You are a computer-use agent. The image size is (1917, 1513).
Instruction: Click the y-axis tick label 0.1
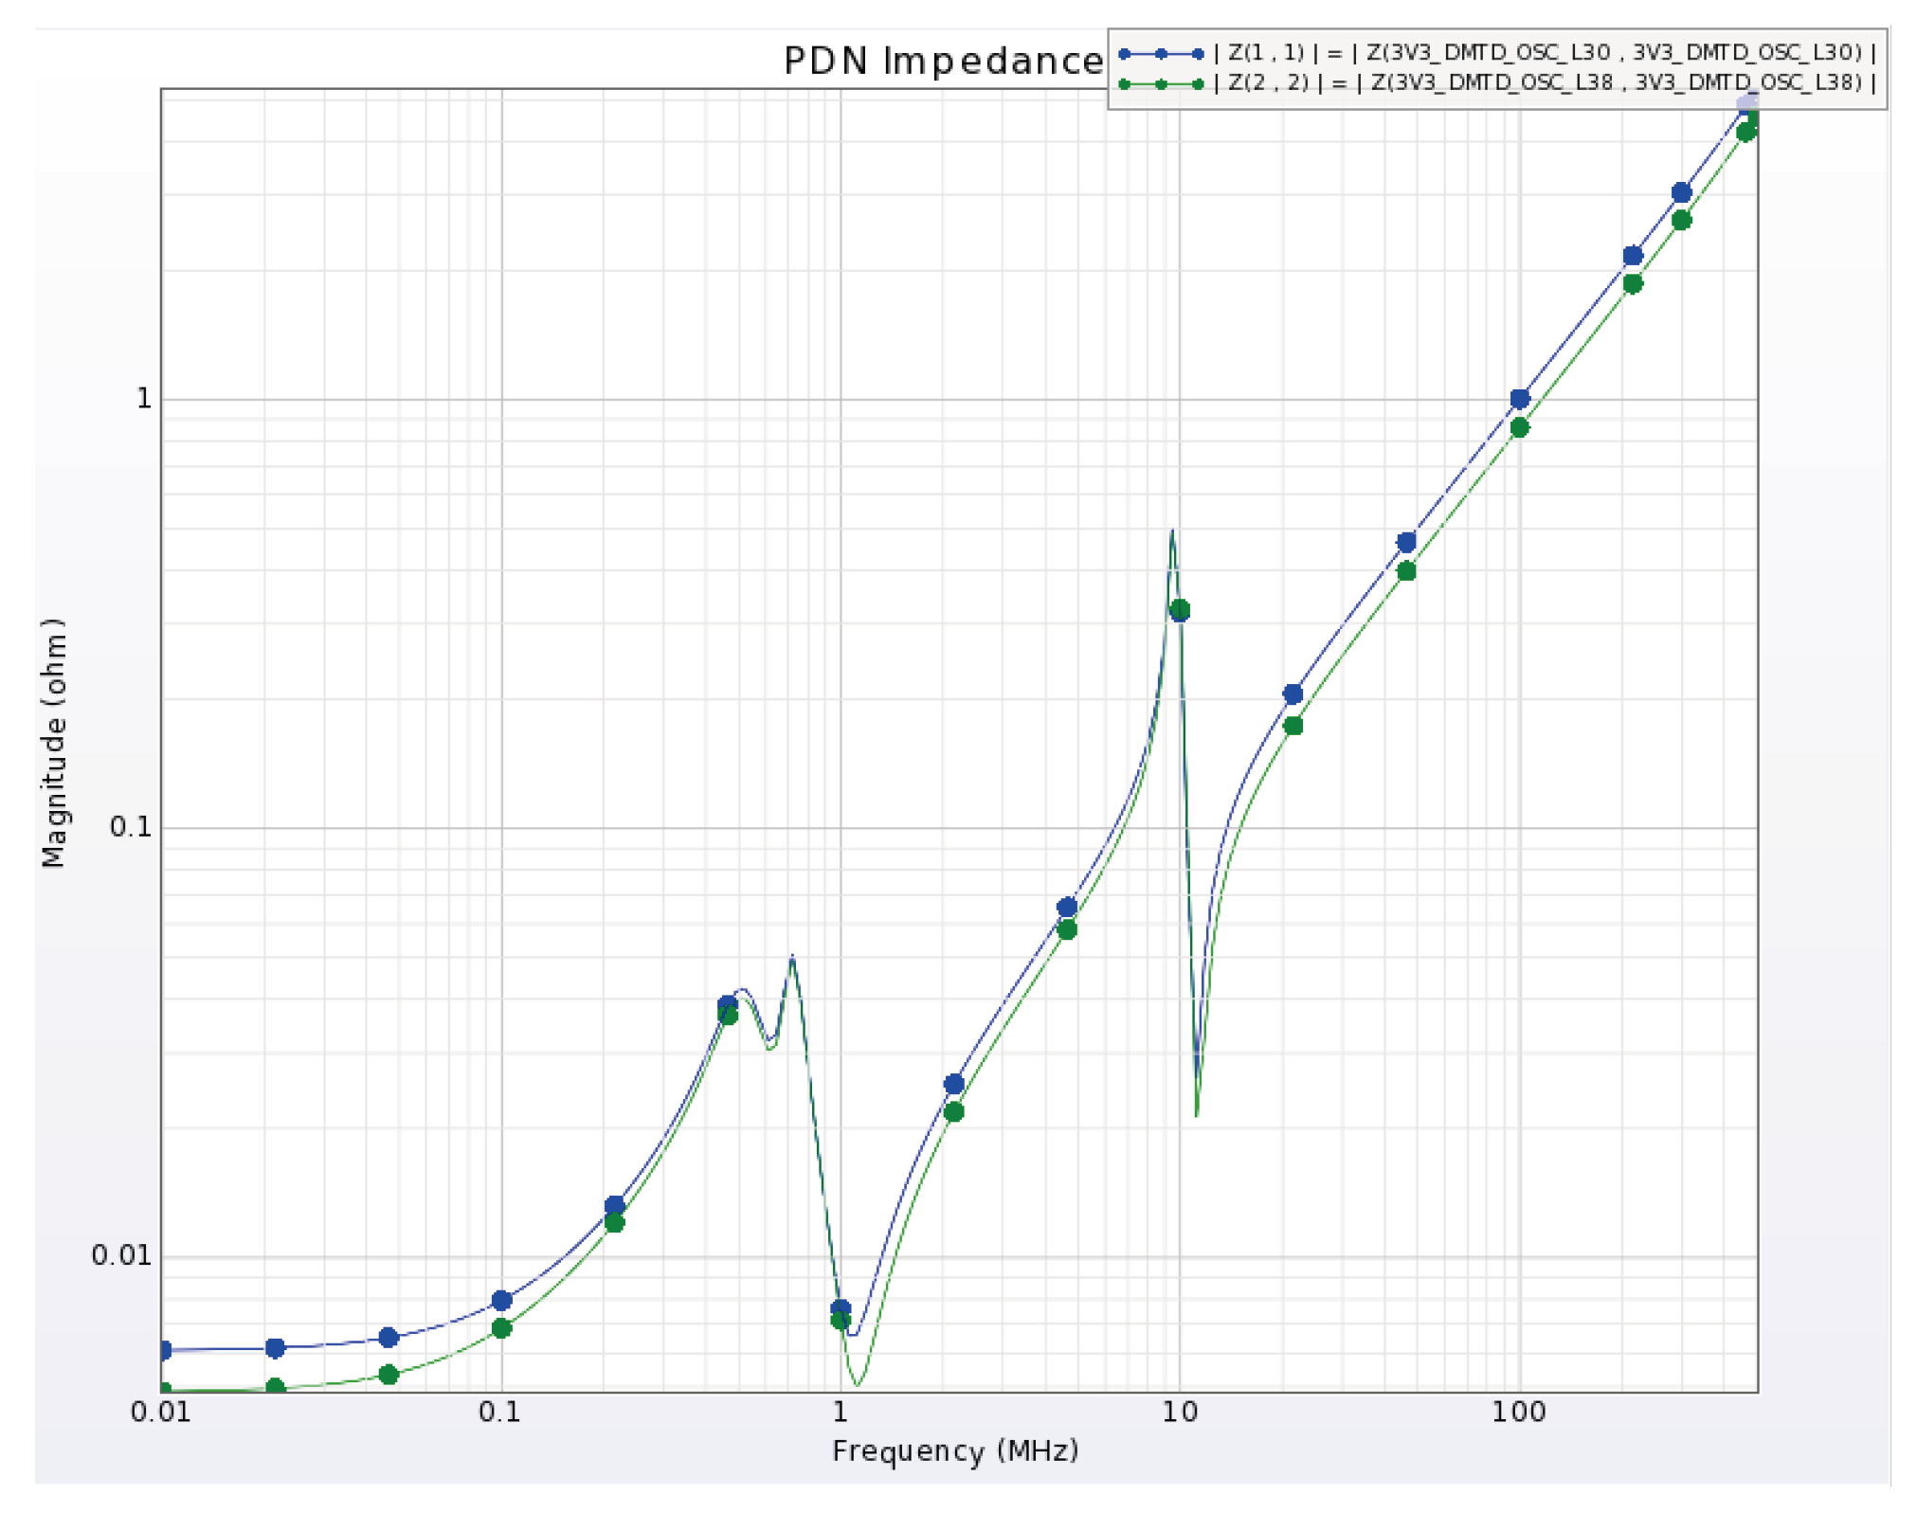[130, 827]
